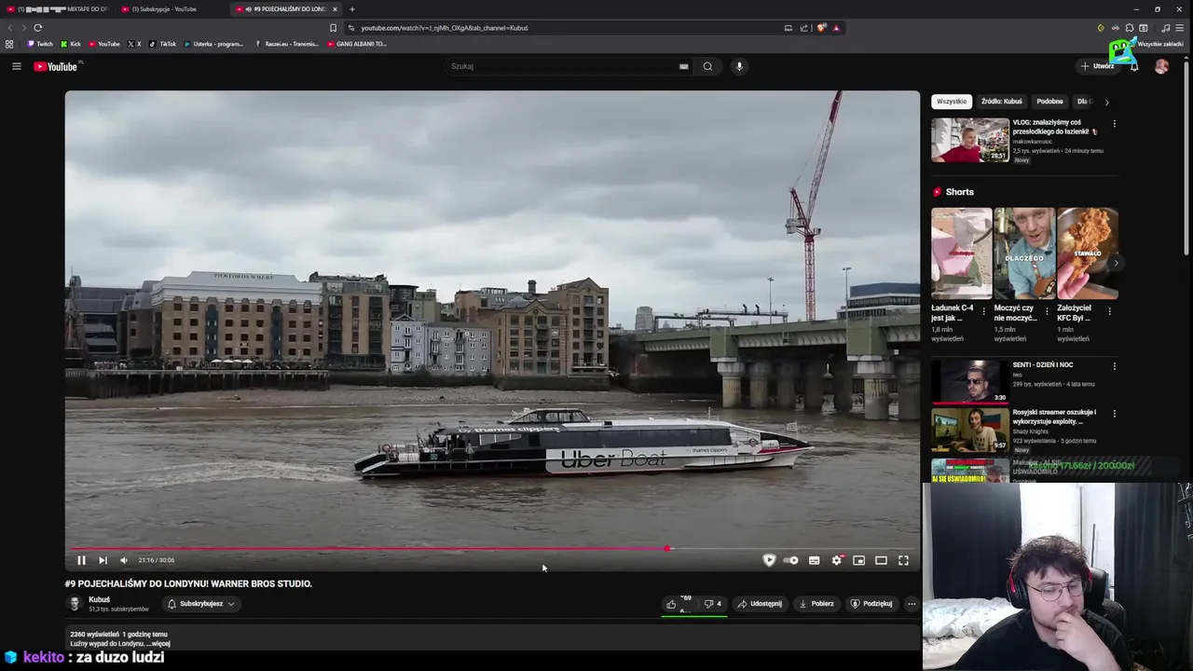The image size is (1193, 671).
Task: Open the browser extensions puzzle icon
Action: [1130, 28]
